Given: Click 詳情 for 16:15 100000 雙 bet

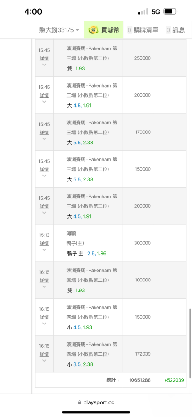Looking at the screenshot, I should [x=44, y=280].
